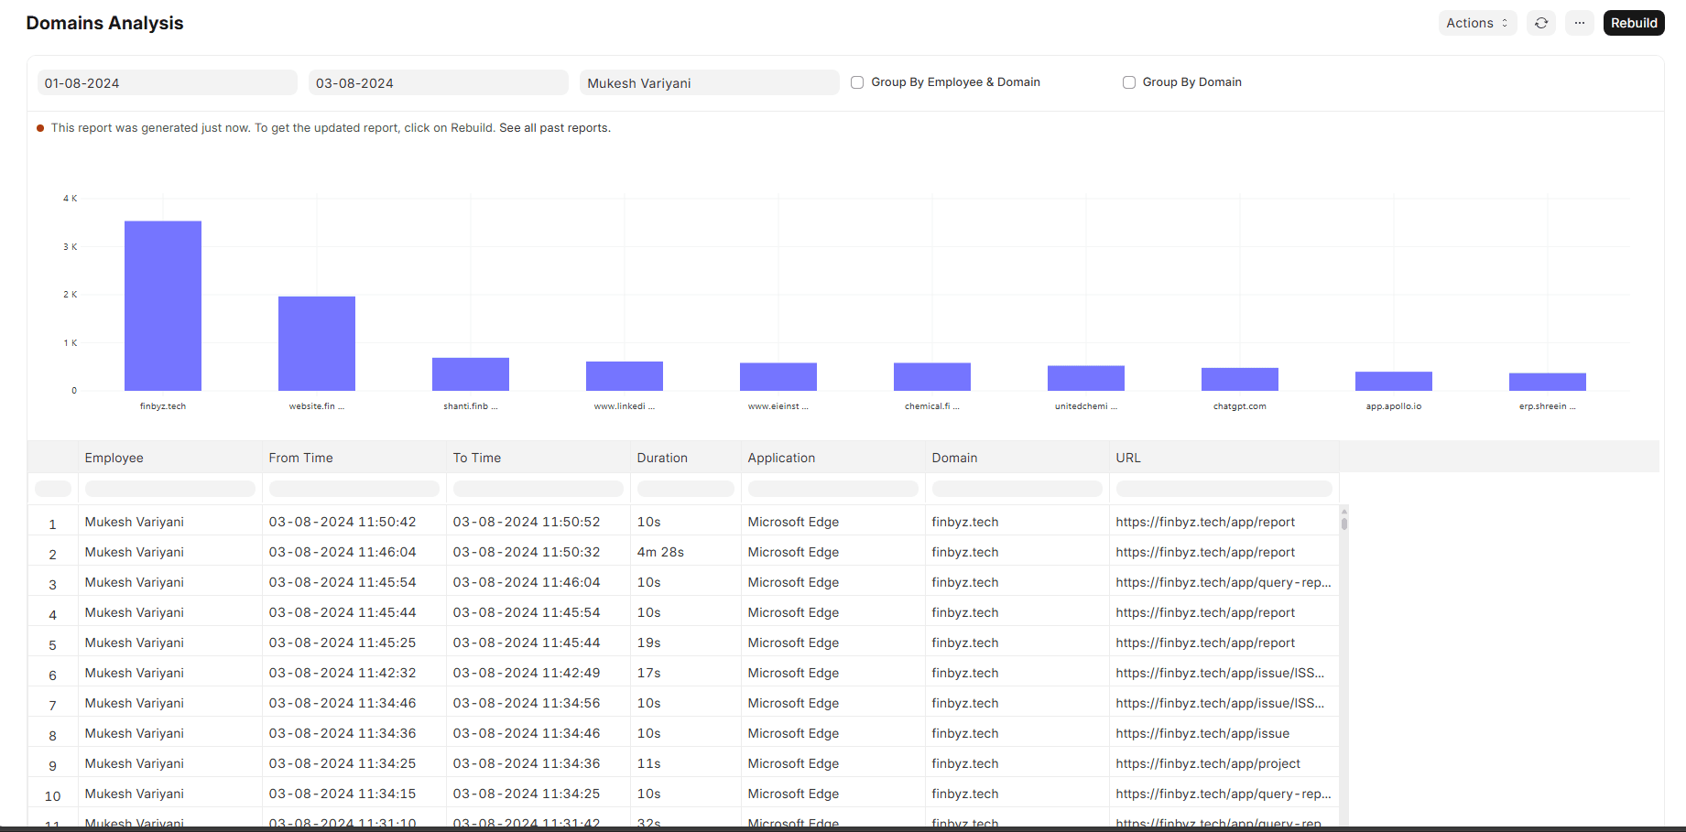Open the start date field showing 01-08-2024
Viewport: 1686px width, 832px height.
tap(167, 82)
